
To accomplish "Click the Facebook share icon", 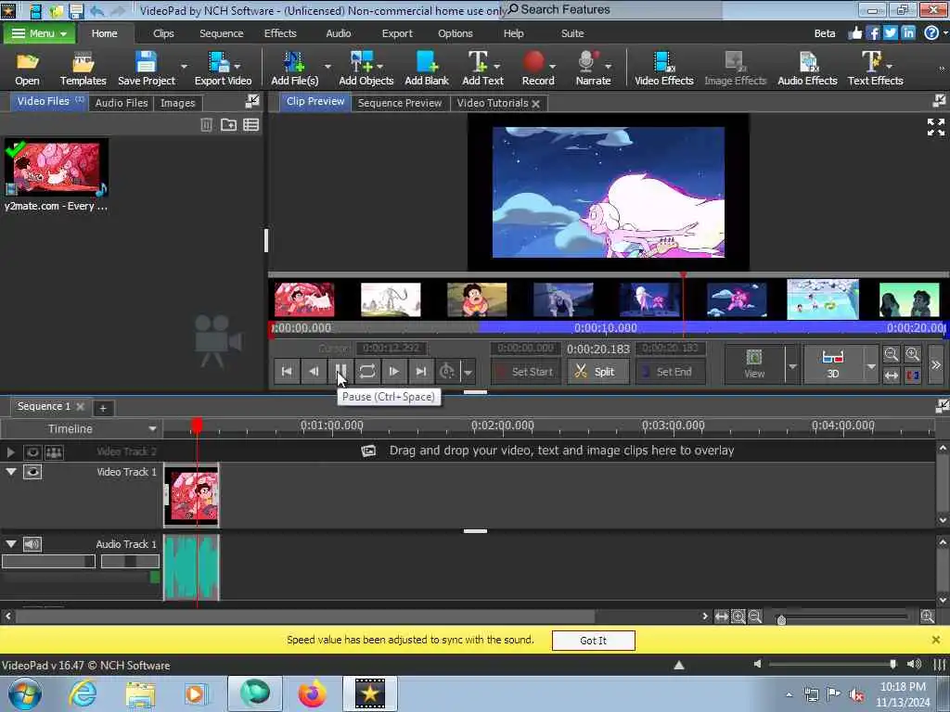I will coord(872,32).
